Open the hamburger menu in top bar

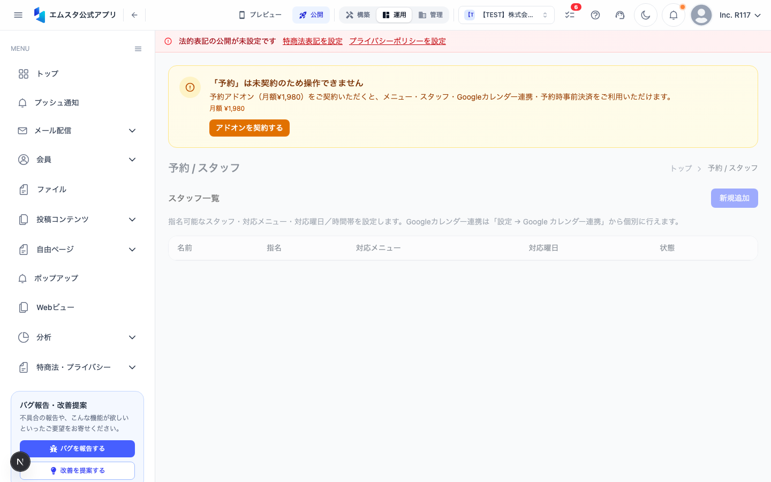[18, 15]
